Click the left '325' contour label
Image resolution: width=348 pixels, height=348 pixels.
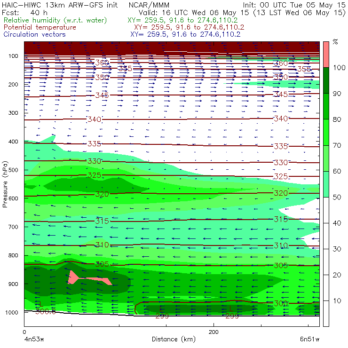pyautogui.click(x=95, y=175)
